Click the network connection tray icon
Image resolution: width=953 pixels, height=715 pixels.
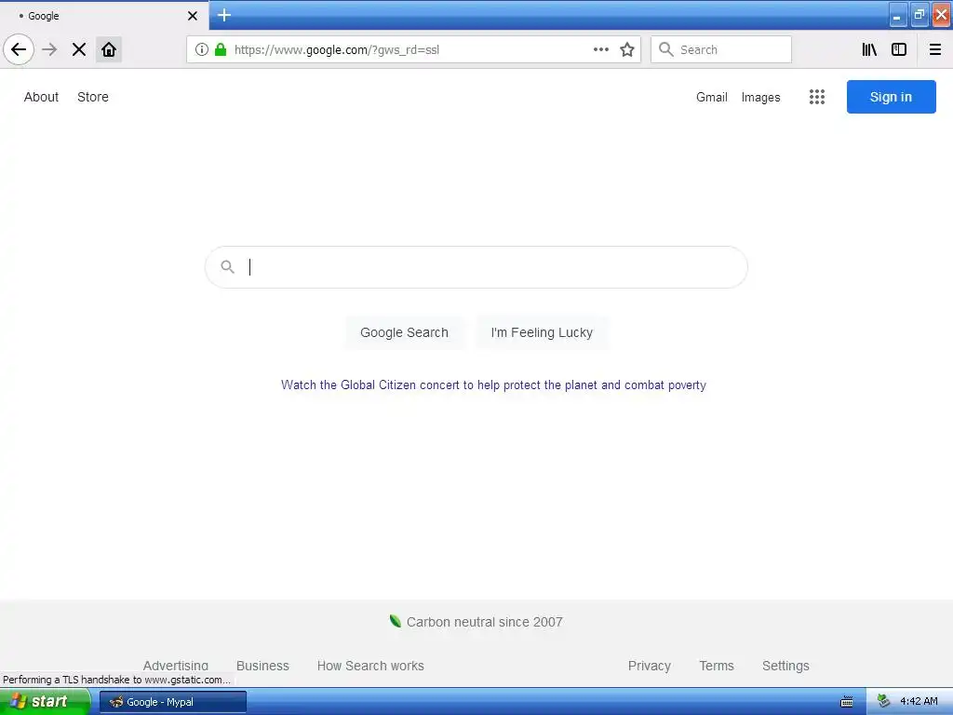[x=884, y=701]
